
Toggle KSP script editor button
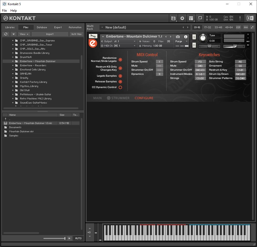point(238,27)
